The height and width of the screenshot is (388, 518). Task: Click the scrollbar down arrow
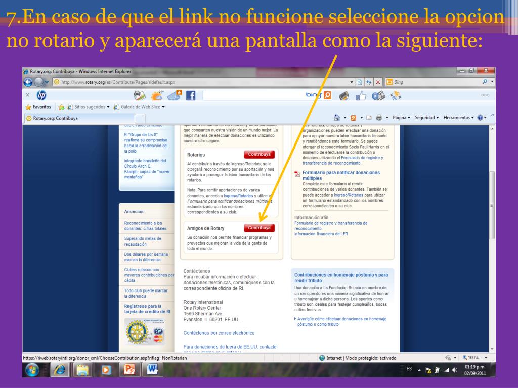click(492, 349)
